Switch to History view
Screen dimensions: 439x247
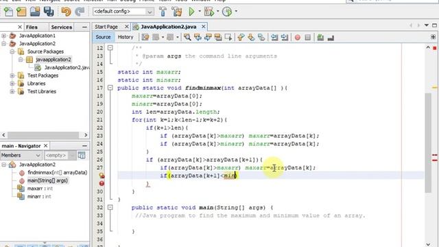[125, 37]
